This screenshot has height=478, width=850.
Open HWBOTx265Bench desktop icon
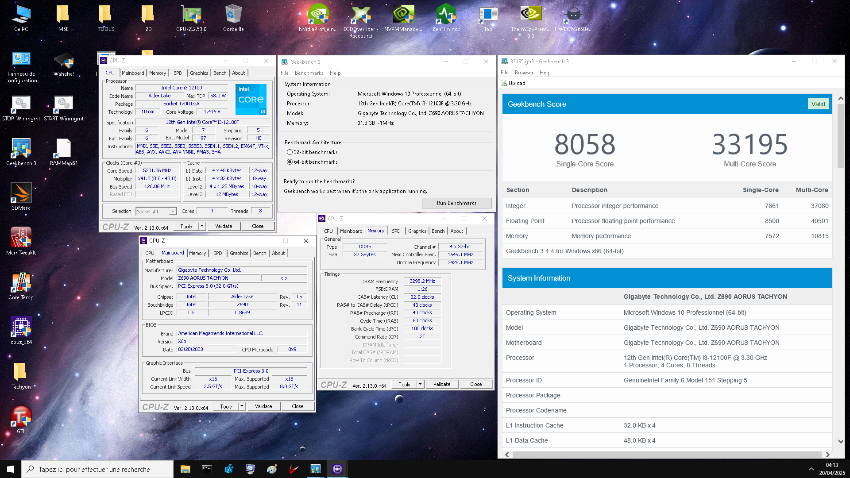click(x=573, y=18)
